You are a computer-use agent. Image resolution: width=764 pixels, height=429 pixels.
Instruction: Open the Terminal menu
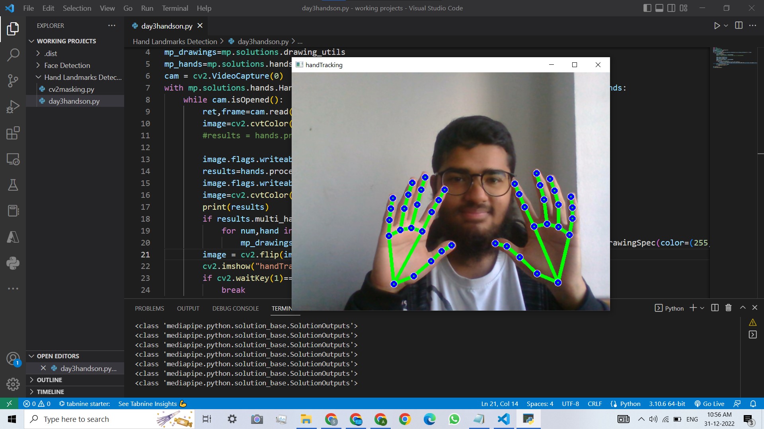click(x=175, y=8)
